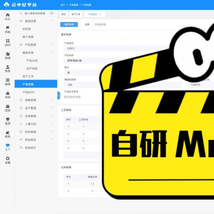Click 产品信息 in the breadcrumb
The height and width of the screenshot is (214, 214).
[87, 5]
